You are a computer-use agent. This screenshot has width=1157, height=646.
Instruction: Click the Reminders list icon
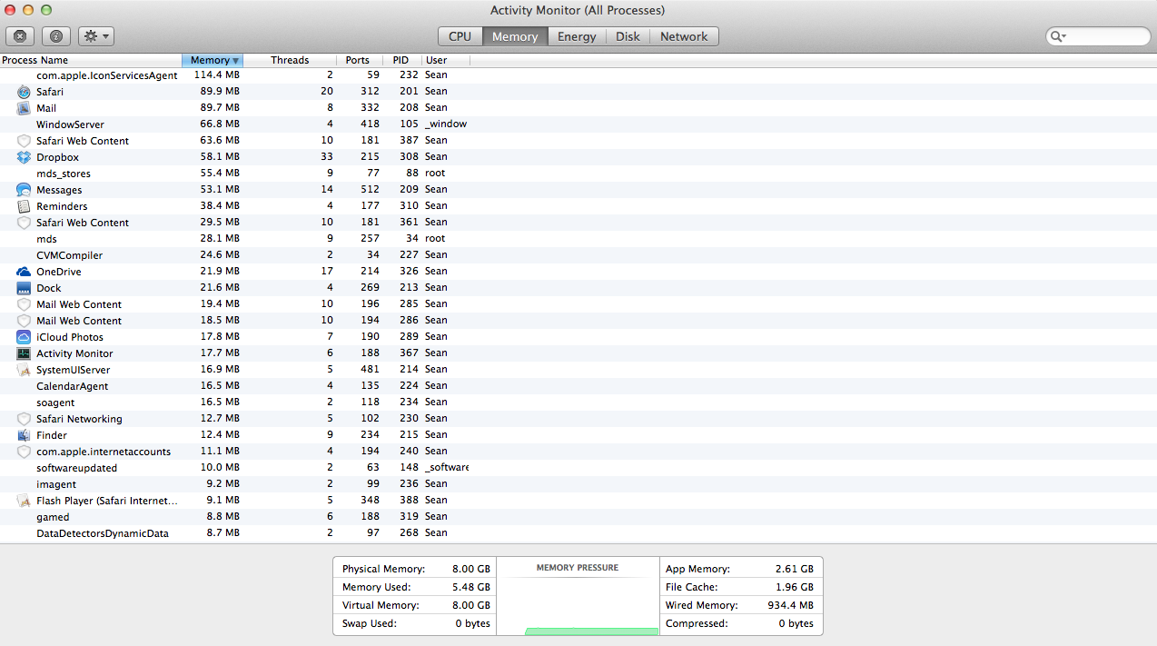24,206
